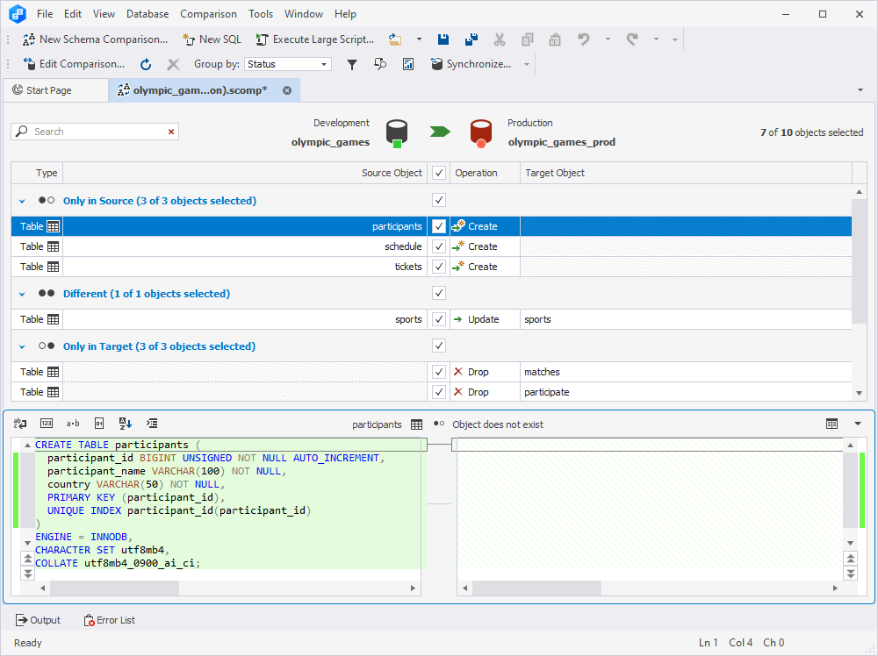Open the diff view options dropdown arrow
The height and width of the screenshot is (656, 878).
pyautogui.click(x=857, y=424)
